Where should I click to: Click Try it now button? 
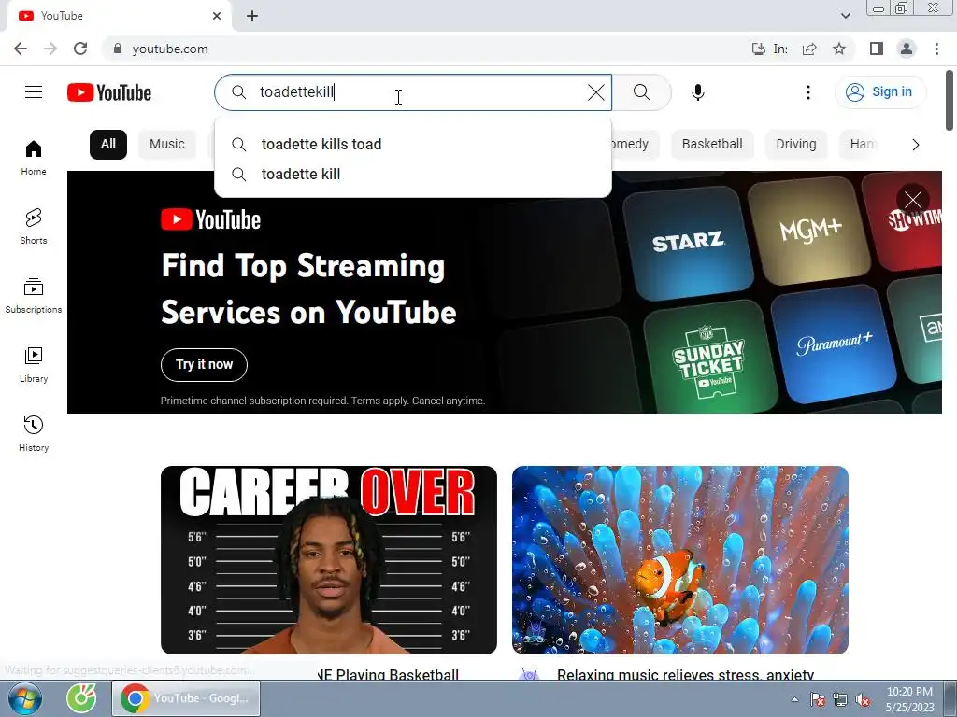tap(204, 365)
